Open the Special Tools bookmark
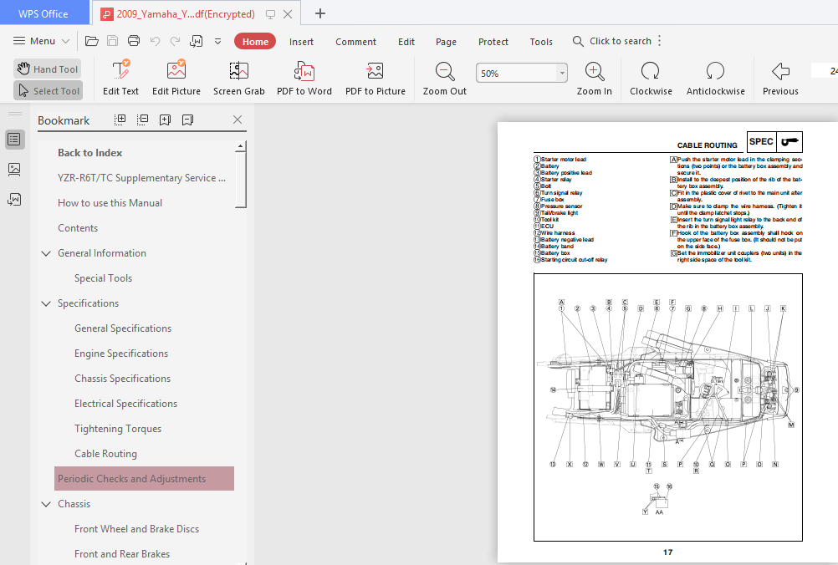838x565 pixels. (x=103, y=278)
